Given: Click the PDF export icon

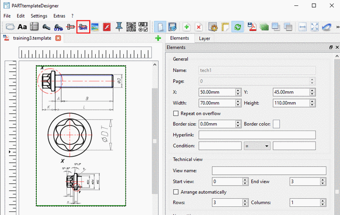Looking at the screenshot, I should 253,27.
